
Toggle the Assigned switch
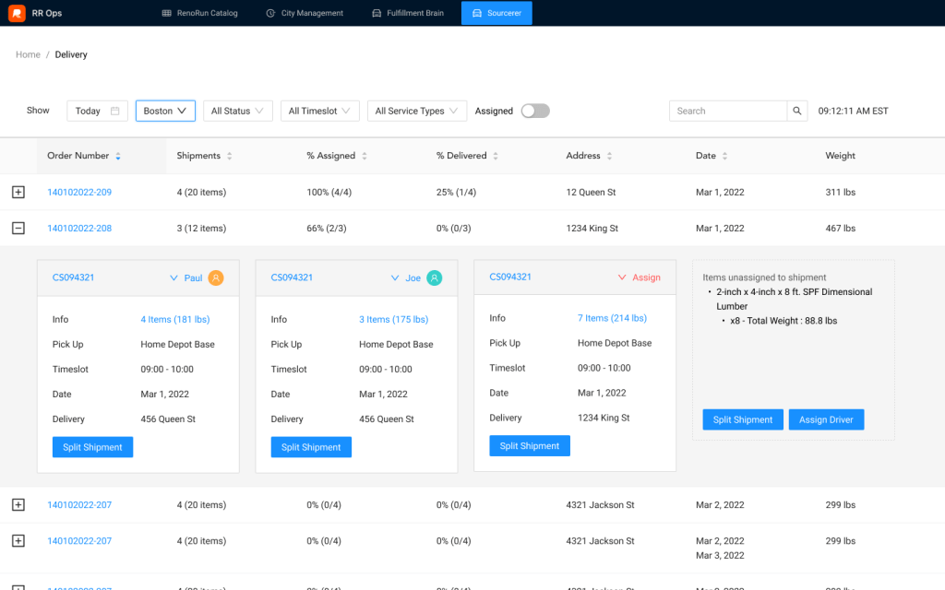coord(535,111)
